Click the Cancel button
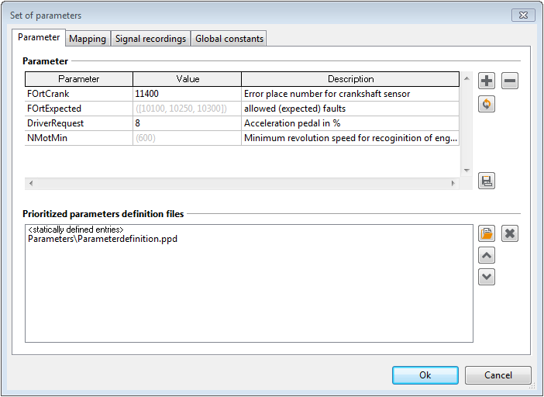 [x=498, y=375]
